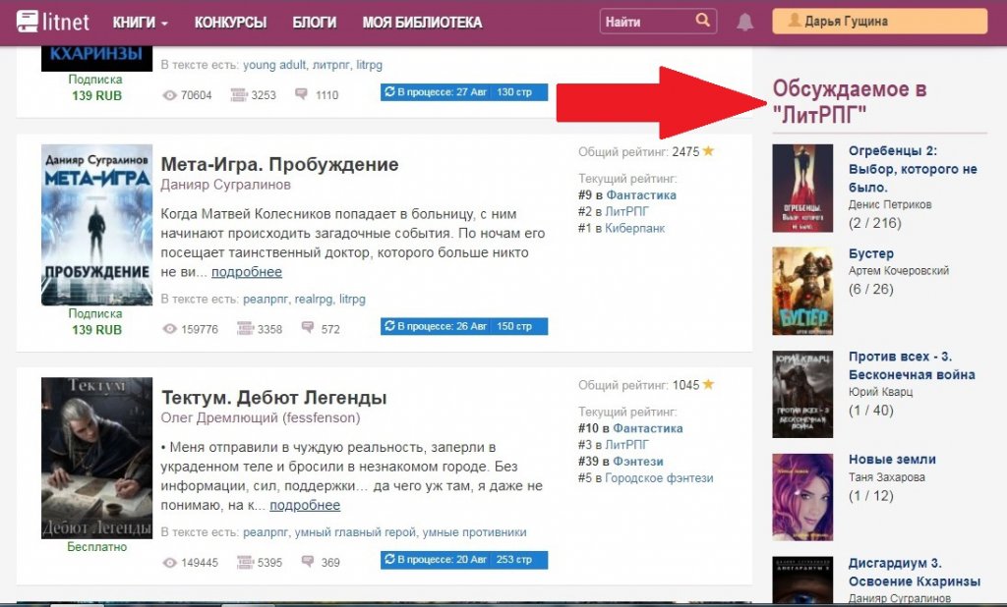Viewport: 1007px width, 607px height.
Task: Open book title Тектум. Дебют Легенды
Action: (273, 398)
